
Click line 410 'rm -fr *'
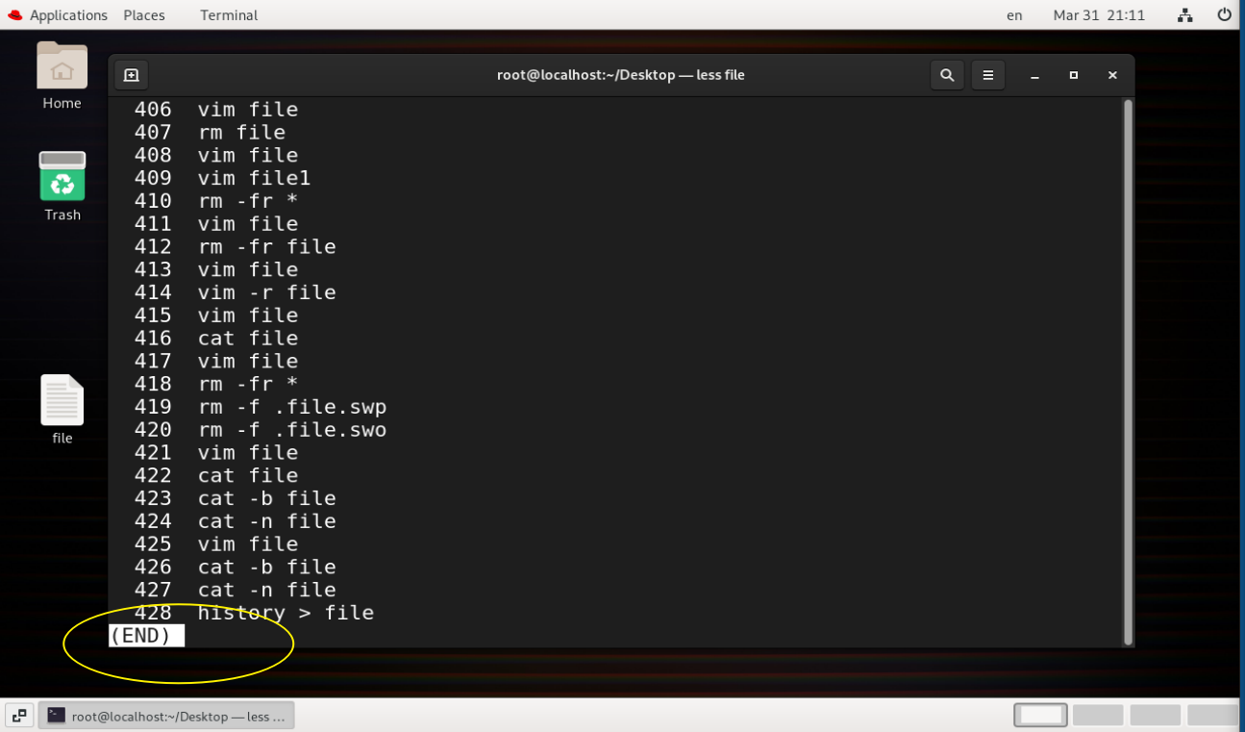tap(215, 201)
